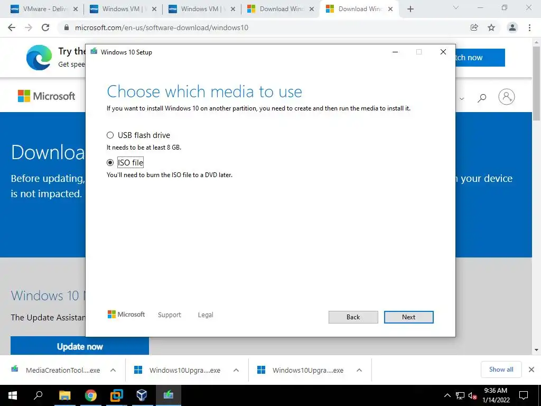Click the Update now button on webpage
The image size is (541, 406).
tap(80, 346)
